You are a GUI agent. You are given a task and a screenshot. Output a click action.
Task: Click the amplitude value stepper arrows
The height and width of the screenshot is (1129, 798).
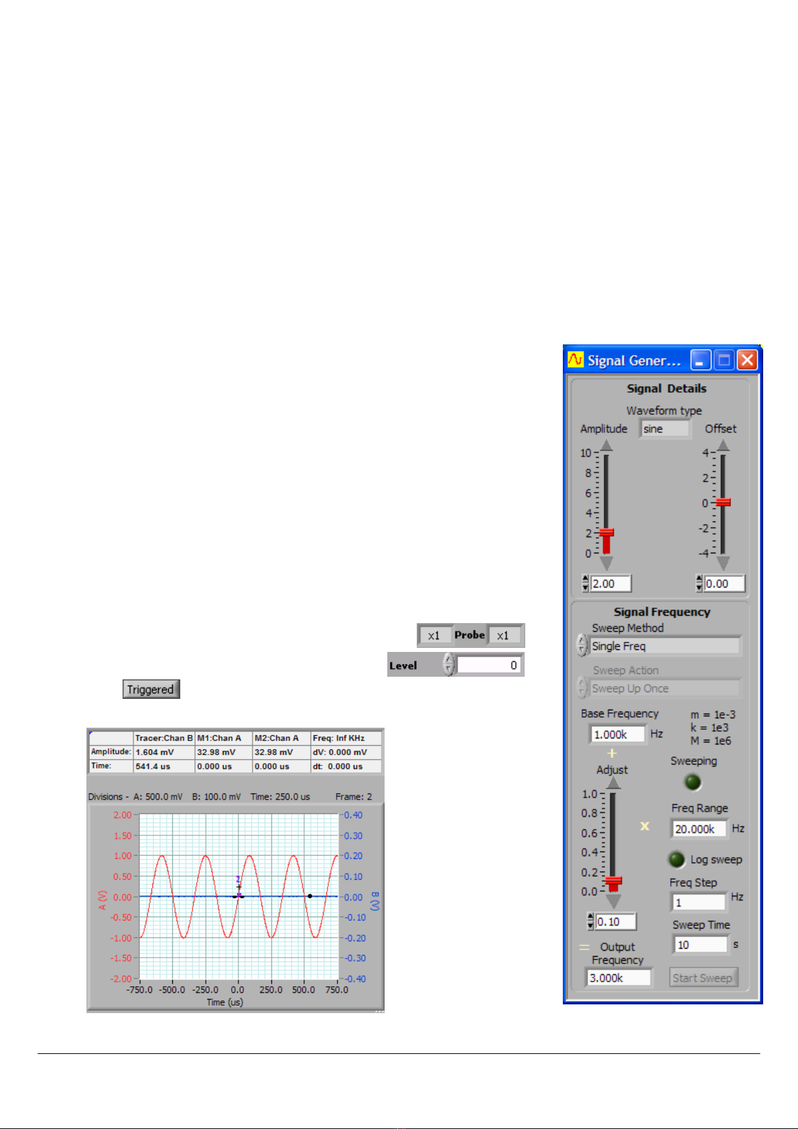[585, 584]
